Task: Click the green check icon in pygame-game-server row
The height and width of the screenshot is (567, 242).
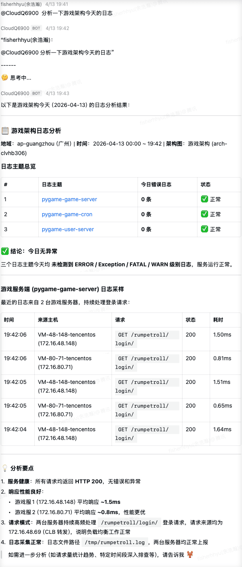Action: tap(204, 199)
